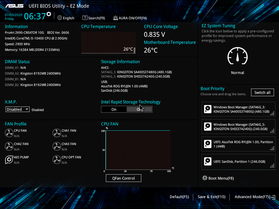279x209 pixels.
Task: Select the CHA1 FAN icon
Action: pos(57,133)
